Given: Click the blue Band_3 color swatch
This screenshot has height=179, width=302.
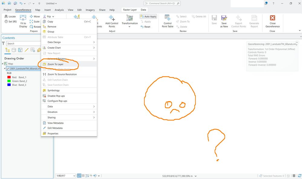Looking at the screenshot, I should pos(9,85).
